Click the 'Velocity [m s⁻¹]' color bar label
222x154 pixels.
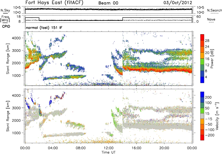click(217, 116)
